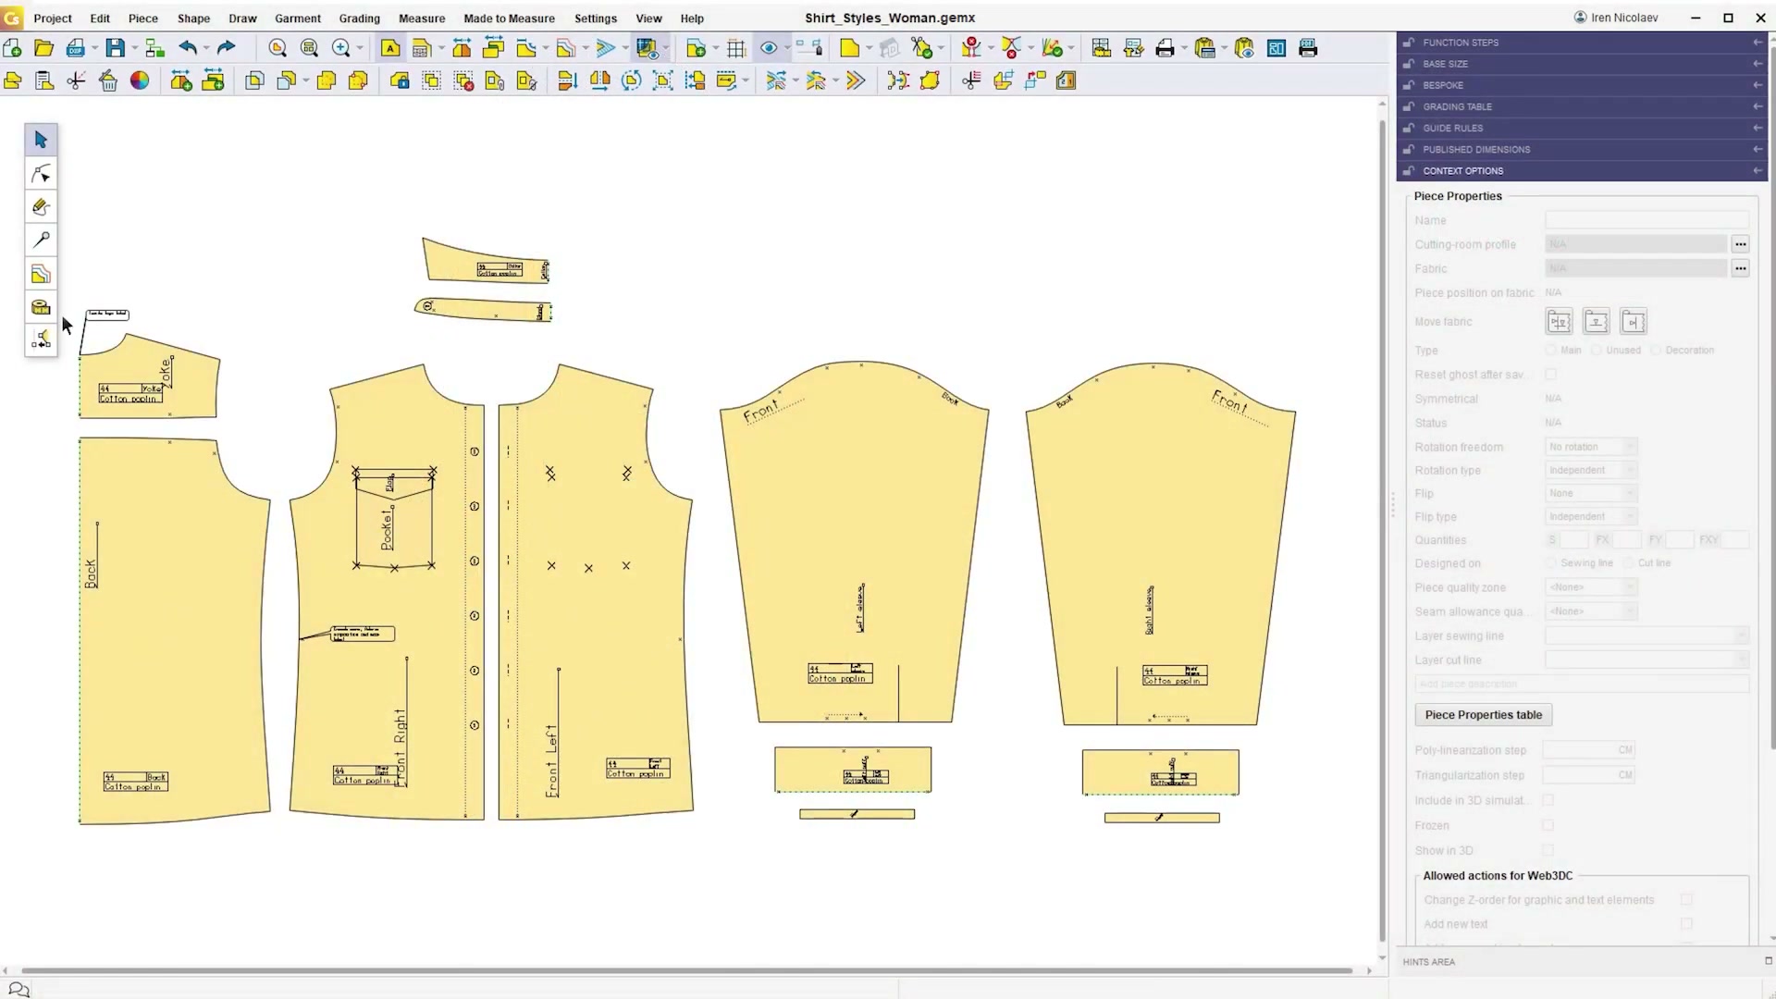This screenshot has height=999, width=1776.
Task: Toggle the Frozen checkbox
Action: pos(1548,825)
